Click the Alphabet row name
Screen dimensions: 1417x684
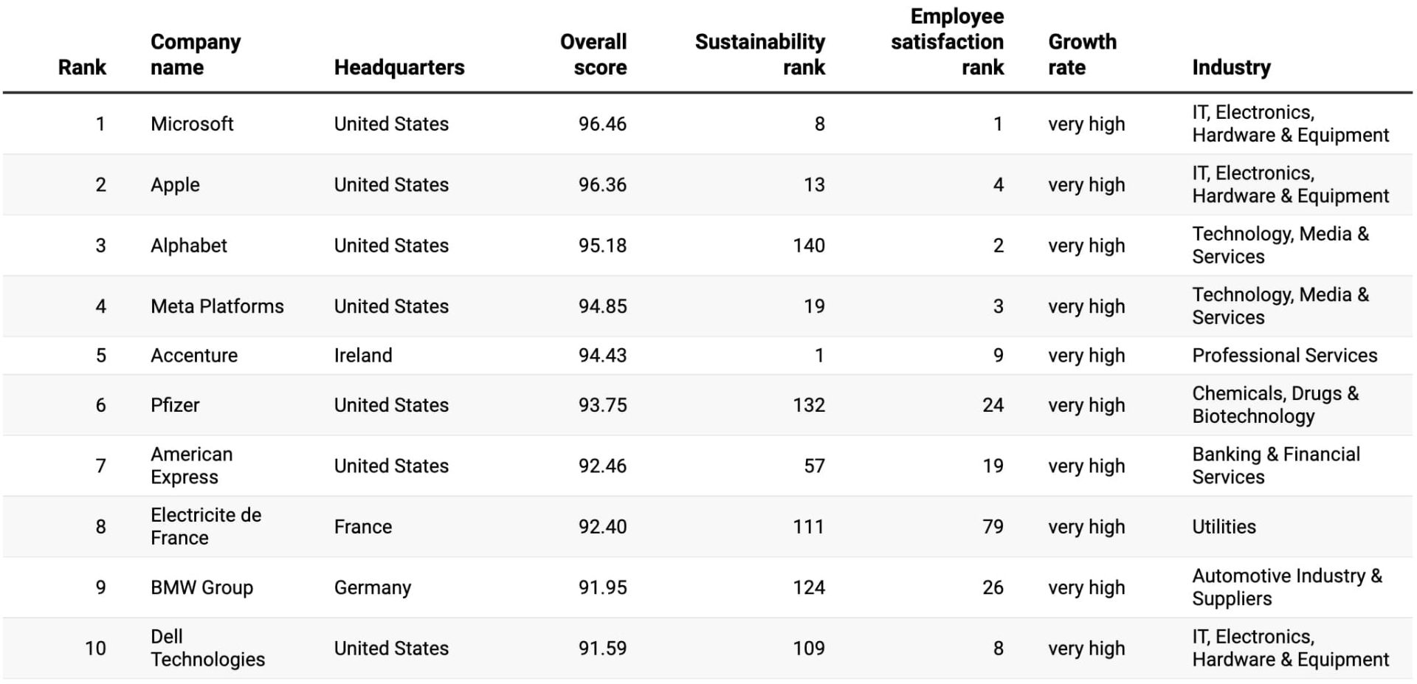coord(189,246)
